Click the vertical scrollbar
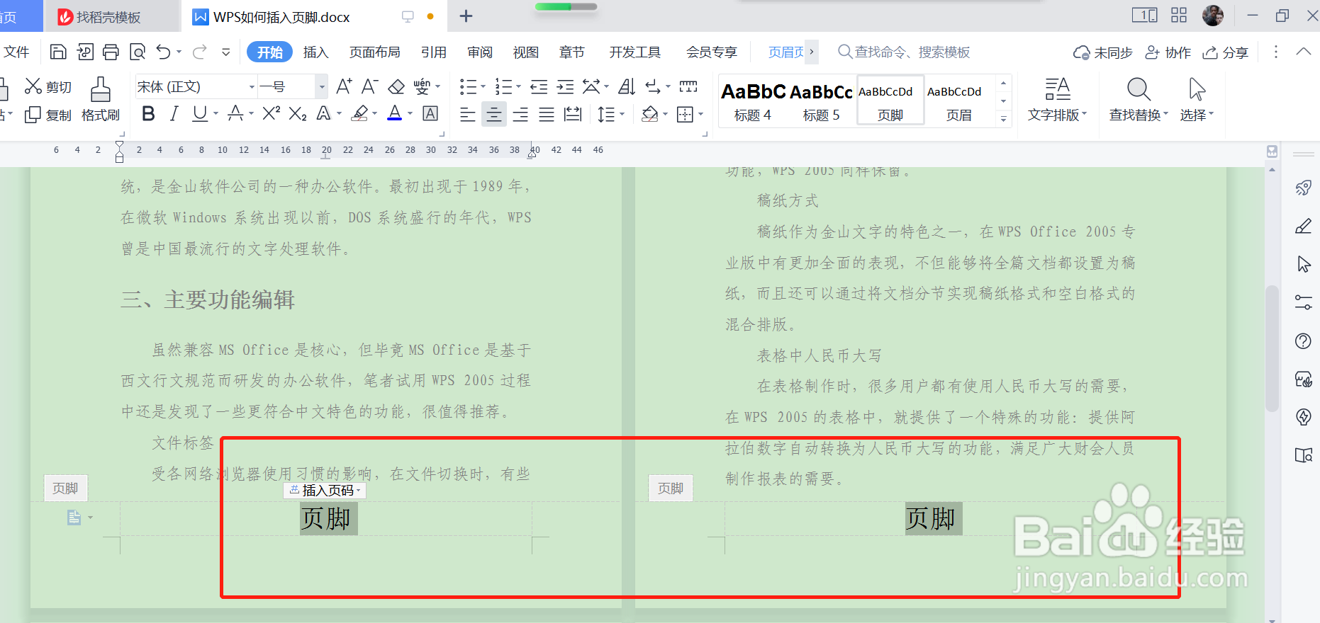1320x623 pixels. (1273, 348)
